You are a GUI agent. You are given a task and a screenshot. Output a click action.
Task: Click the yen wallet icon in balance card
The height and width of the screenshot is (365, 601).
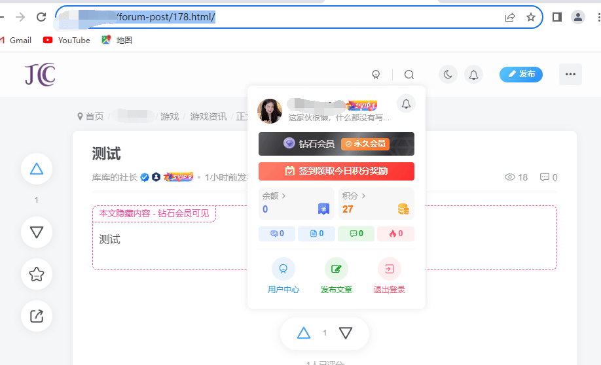[323, 209]
